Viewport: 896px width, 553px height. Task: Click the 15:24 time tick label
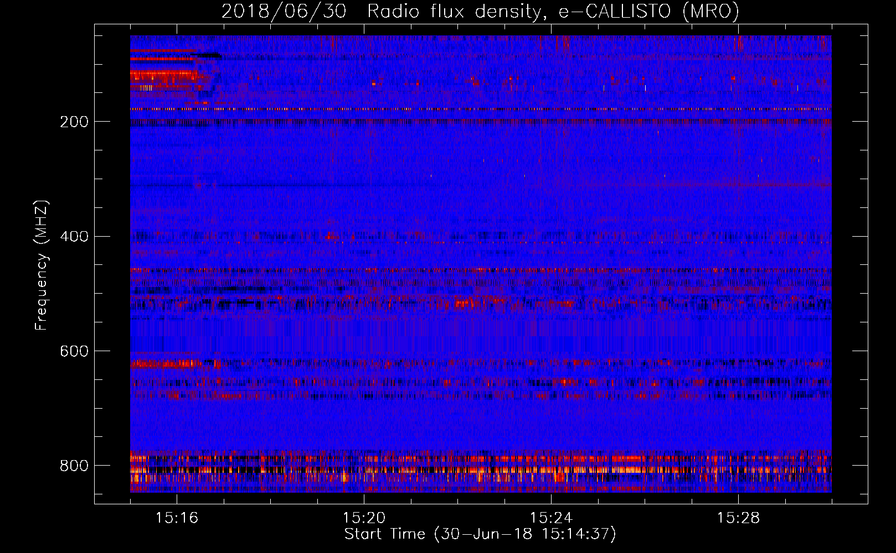pos(551,518)
